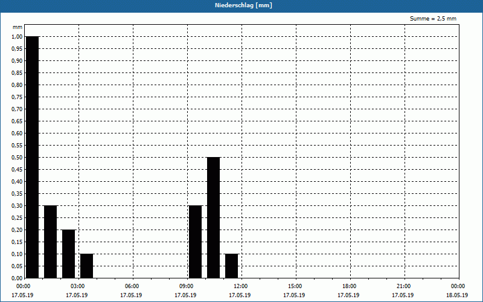This screenshot has width=483, height=302.
Task: Select the 0,30 mm bar right after 09:00
Action: (x=195, y=242)
